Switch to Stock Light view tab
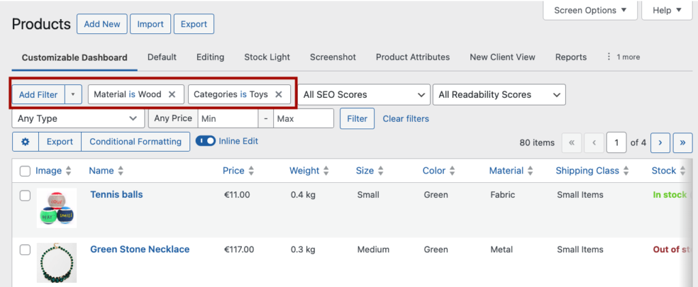Viewport: 698px width, 287px height. pyautogui.click(x=267, y=57)
